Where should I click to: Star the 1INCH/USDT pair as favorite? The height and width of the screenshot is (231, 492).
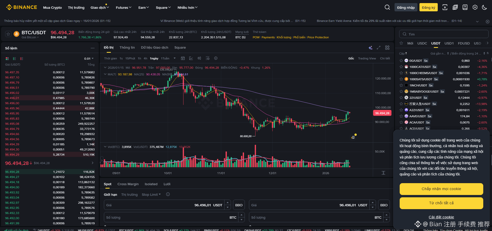pyautogui.click(x=401, y=85)
